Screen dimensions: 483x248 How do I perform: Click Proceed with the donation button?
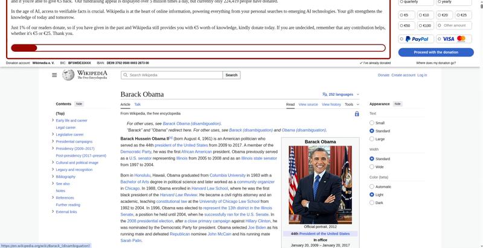click(x=436, y=52)
